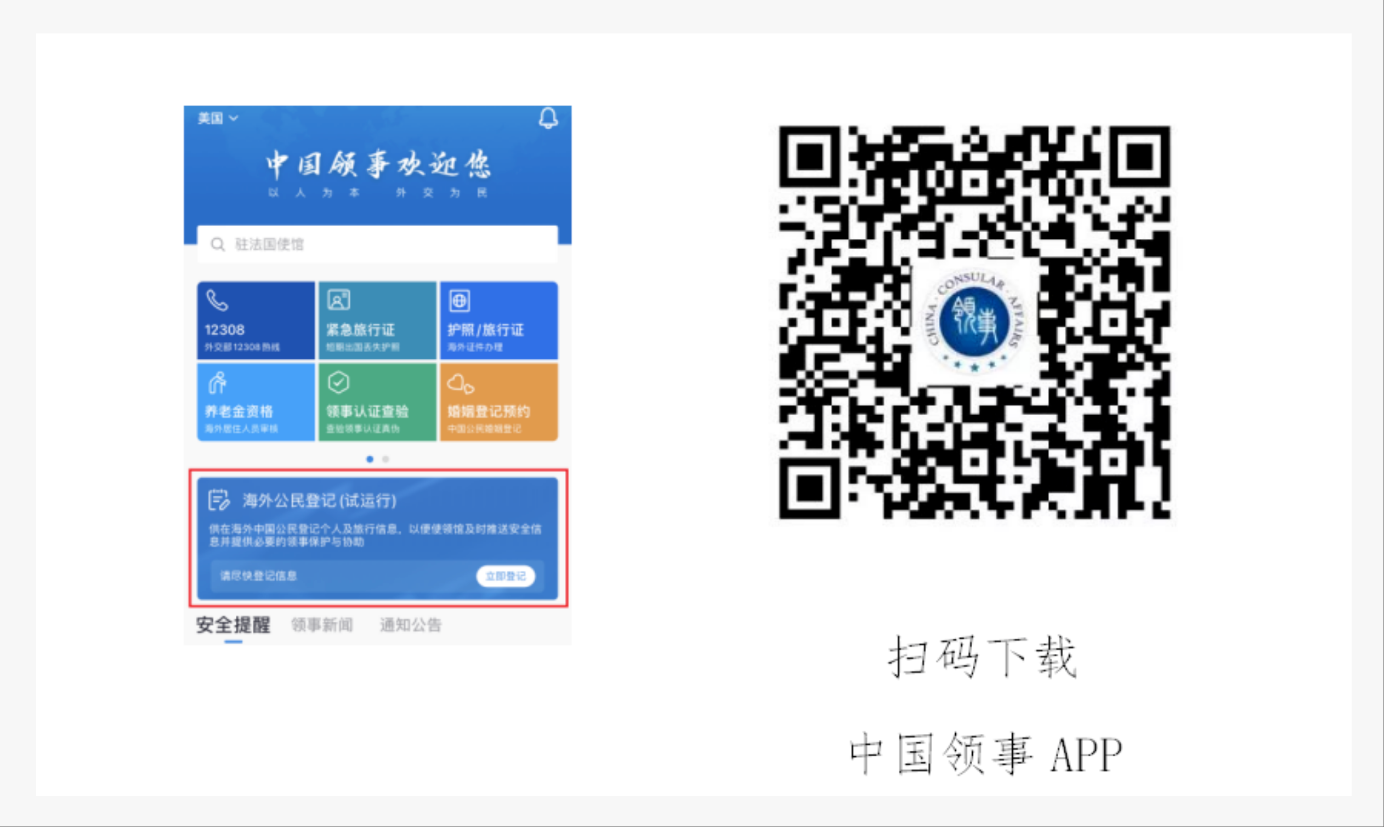
Task: Toggle to 安全提醒 section
Action: [x=232, y=625]
